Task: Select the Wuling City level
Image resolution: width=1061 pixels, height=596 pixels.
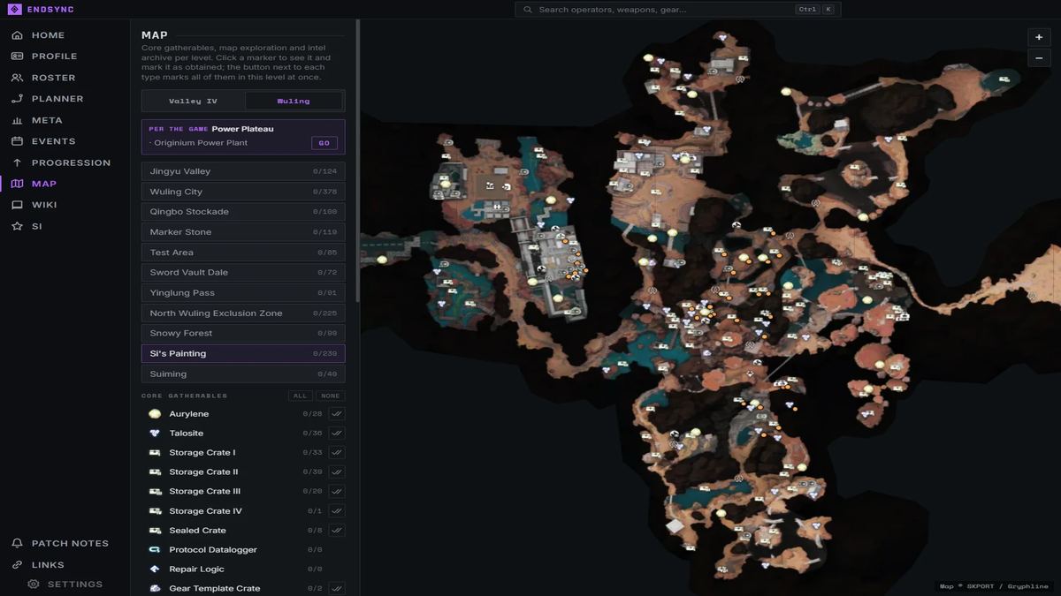Action: pos(243,192)
